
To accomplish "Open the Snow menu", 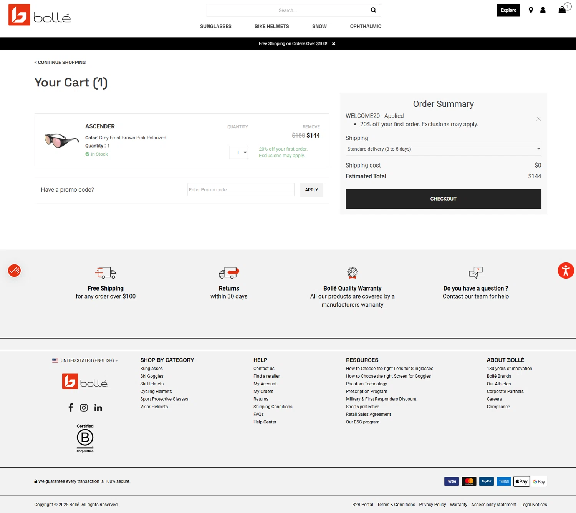I will [x=319, y=26].
